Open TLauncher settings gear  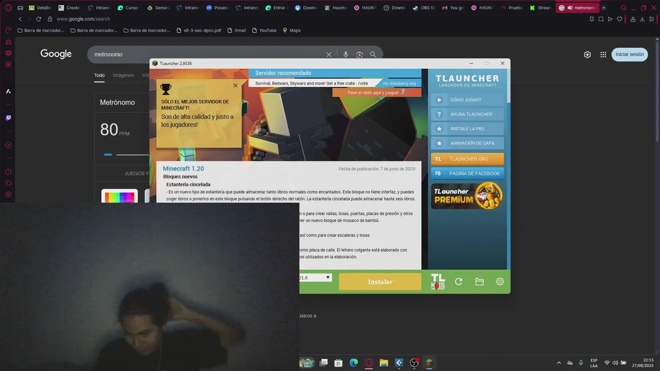500,281
